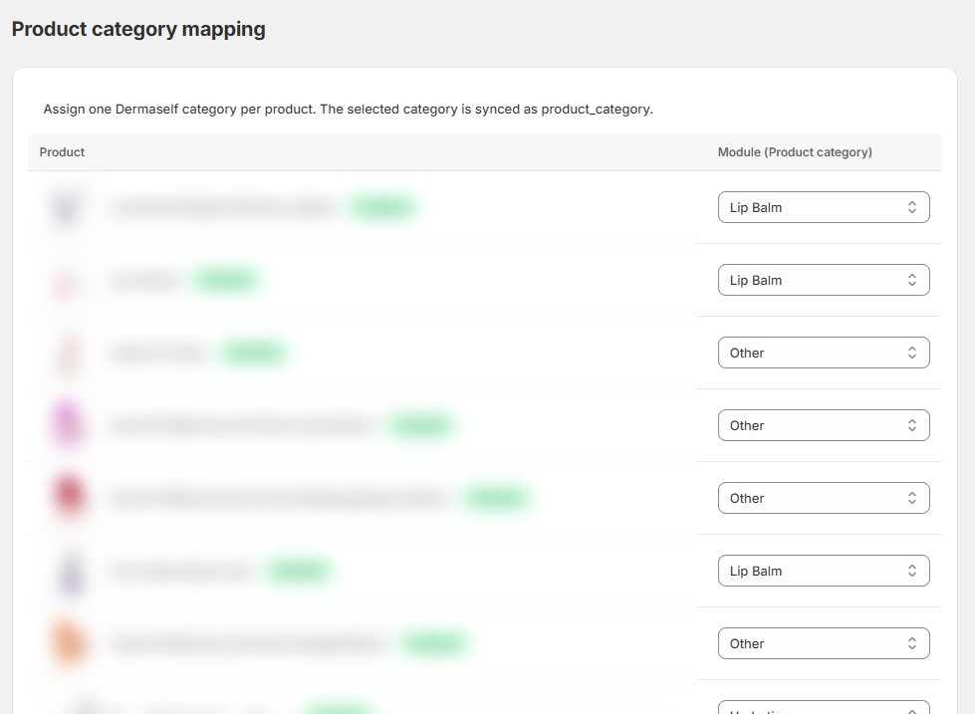The height and width of the screenshot is (714, 975).
Task: Expand the Other dropdown beside the orange thumbnail
Action: 824,643
